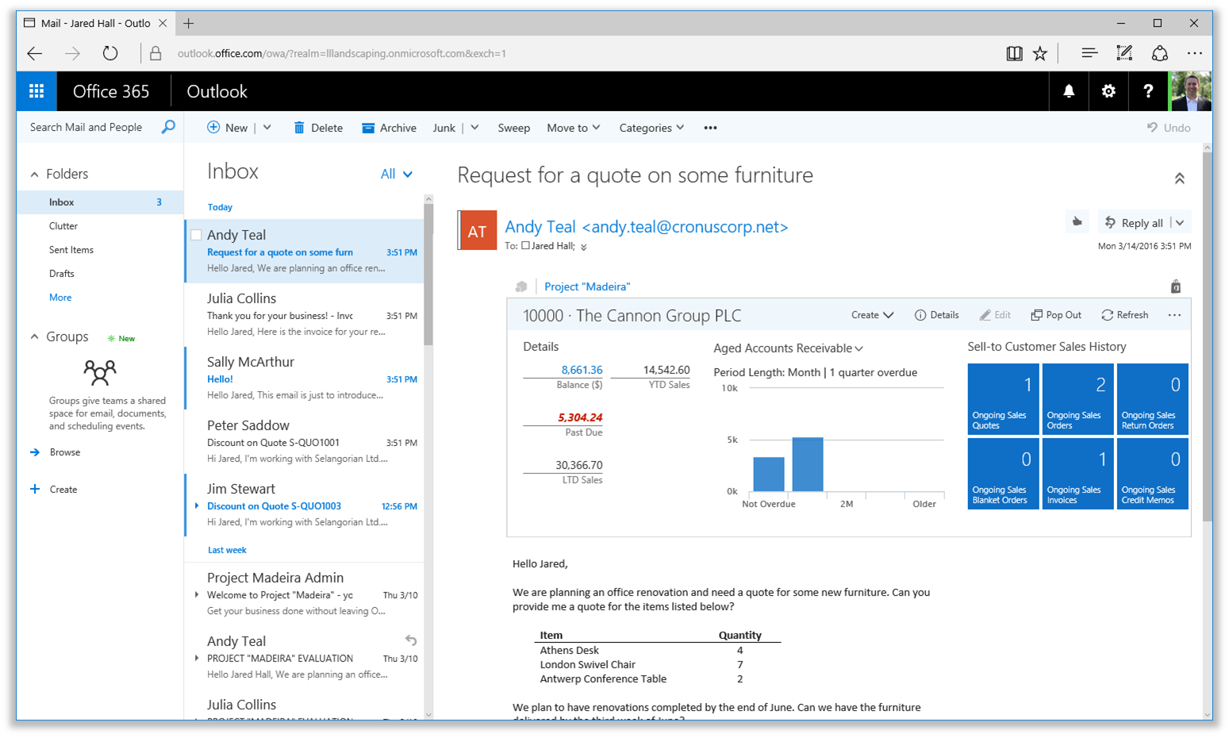1229x738 pixels.
Task: Open a new browser tab
Action: (188, 23)
